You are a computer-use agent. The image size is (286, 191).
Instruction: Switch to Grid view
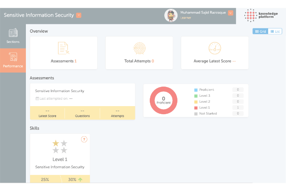coord(260,31)
